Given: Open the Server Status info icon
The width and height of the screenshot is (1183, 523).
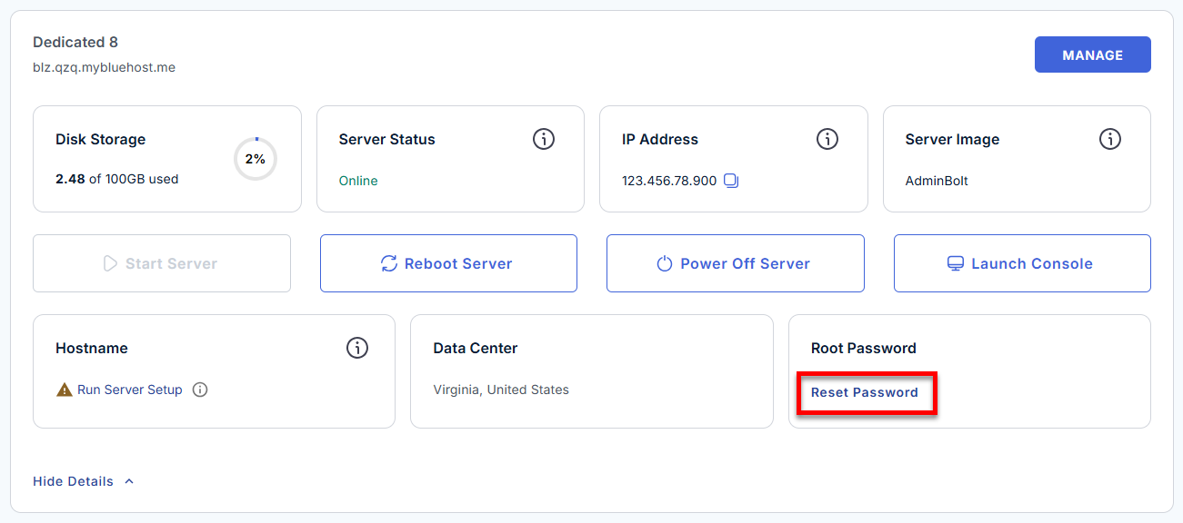Looking at the screenshot, I should click(x=544, y=139).
